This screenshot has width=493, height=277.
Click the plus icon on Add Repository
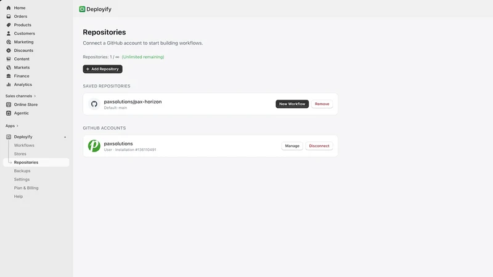88,69
